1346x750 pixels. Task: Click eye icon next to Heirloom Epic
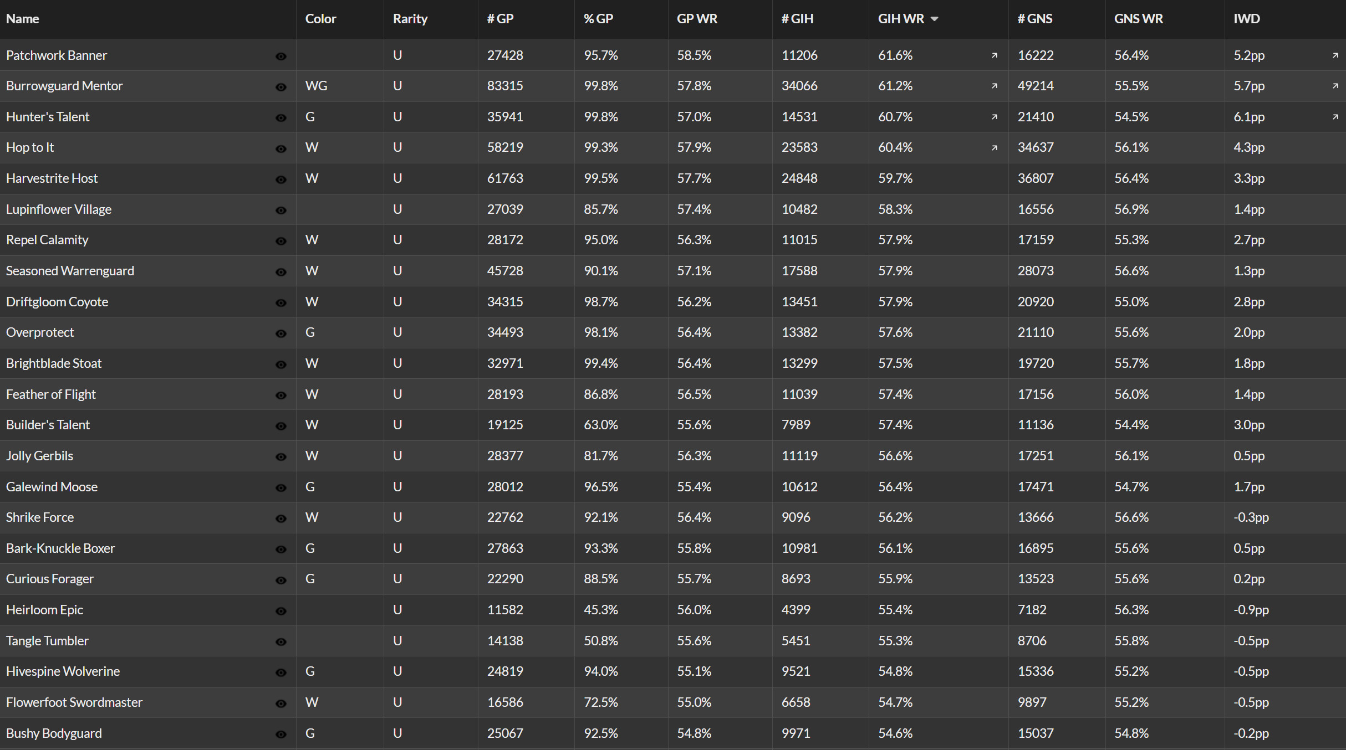click(x=281, y=610)
